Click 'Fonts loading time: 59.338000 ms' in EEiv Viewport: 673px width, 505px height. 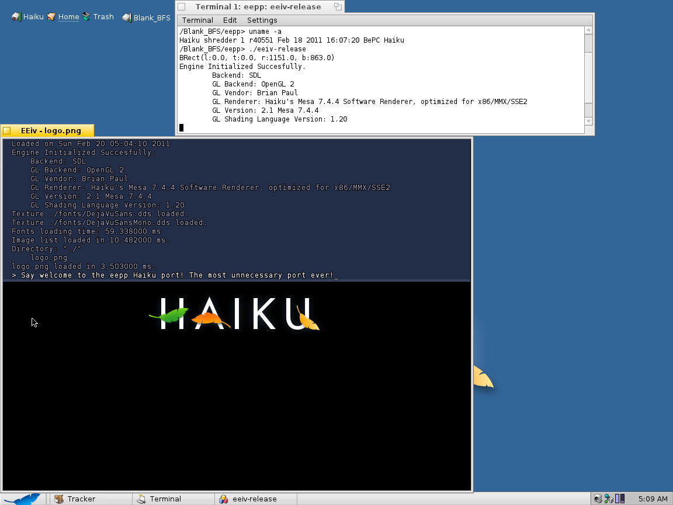86,231
